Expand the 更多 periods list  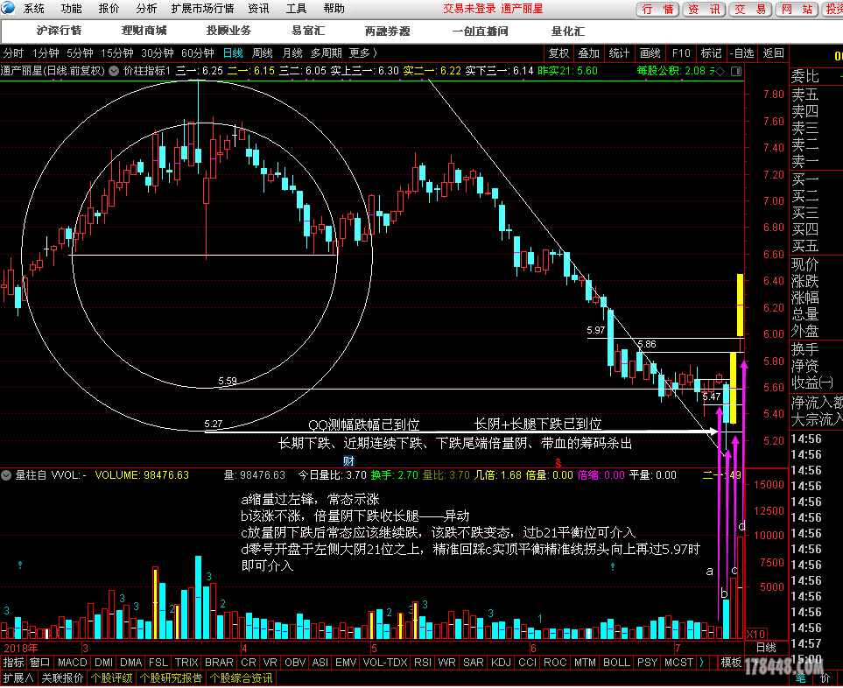(x=363, y=53)
